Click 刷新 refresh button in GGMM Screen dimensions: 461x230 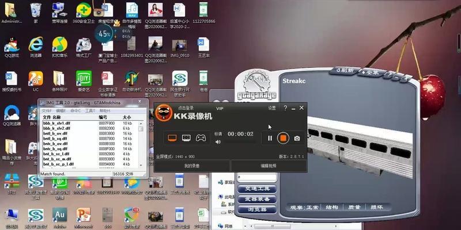pyautogui.click(x=345, y=70)
